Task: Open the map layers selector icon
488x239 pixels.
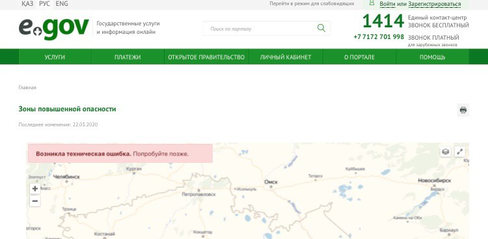Action: (446, 152)
